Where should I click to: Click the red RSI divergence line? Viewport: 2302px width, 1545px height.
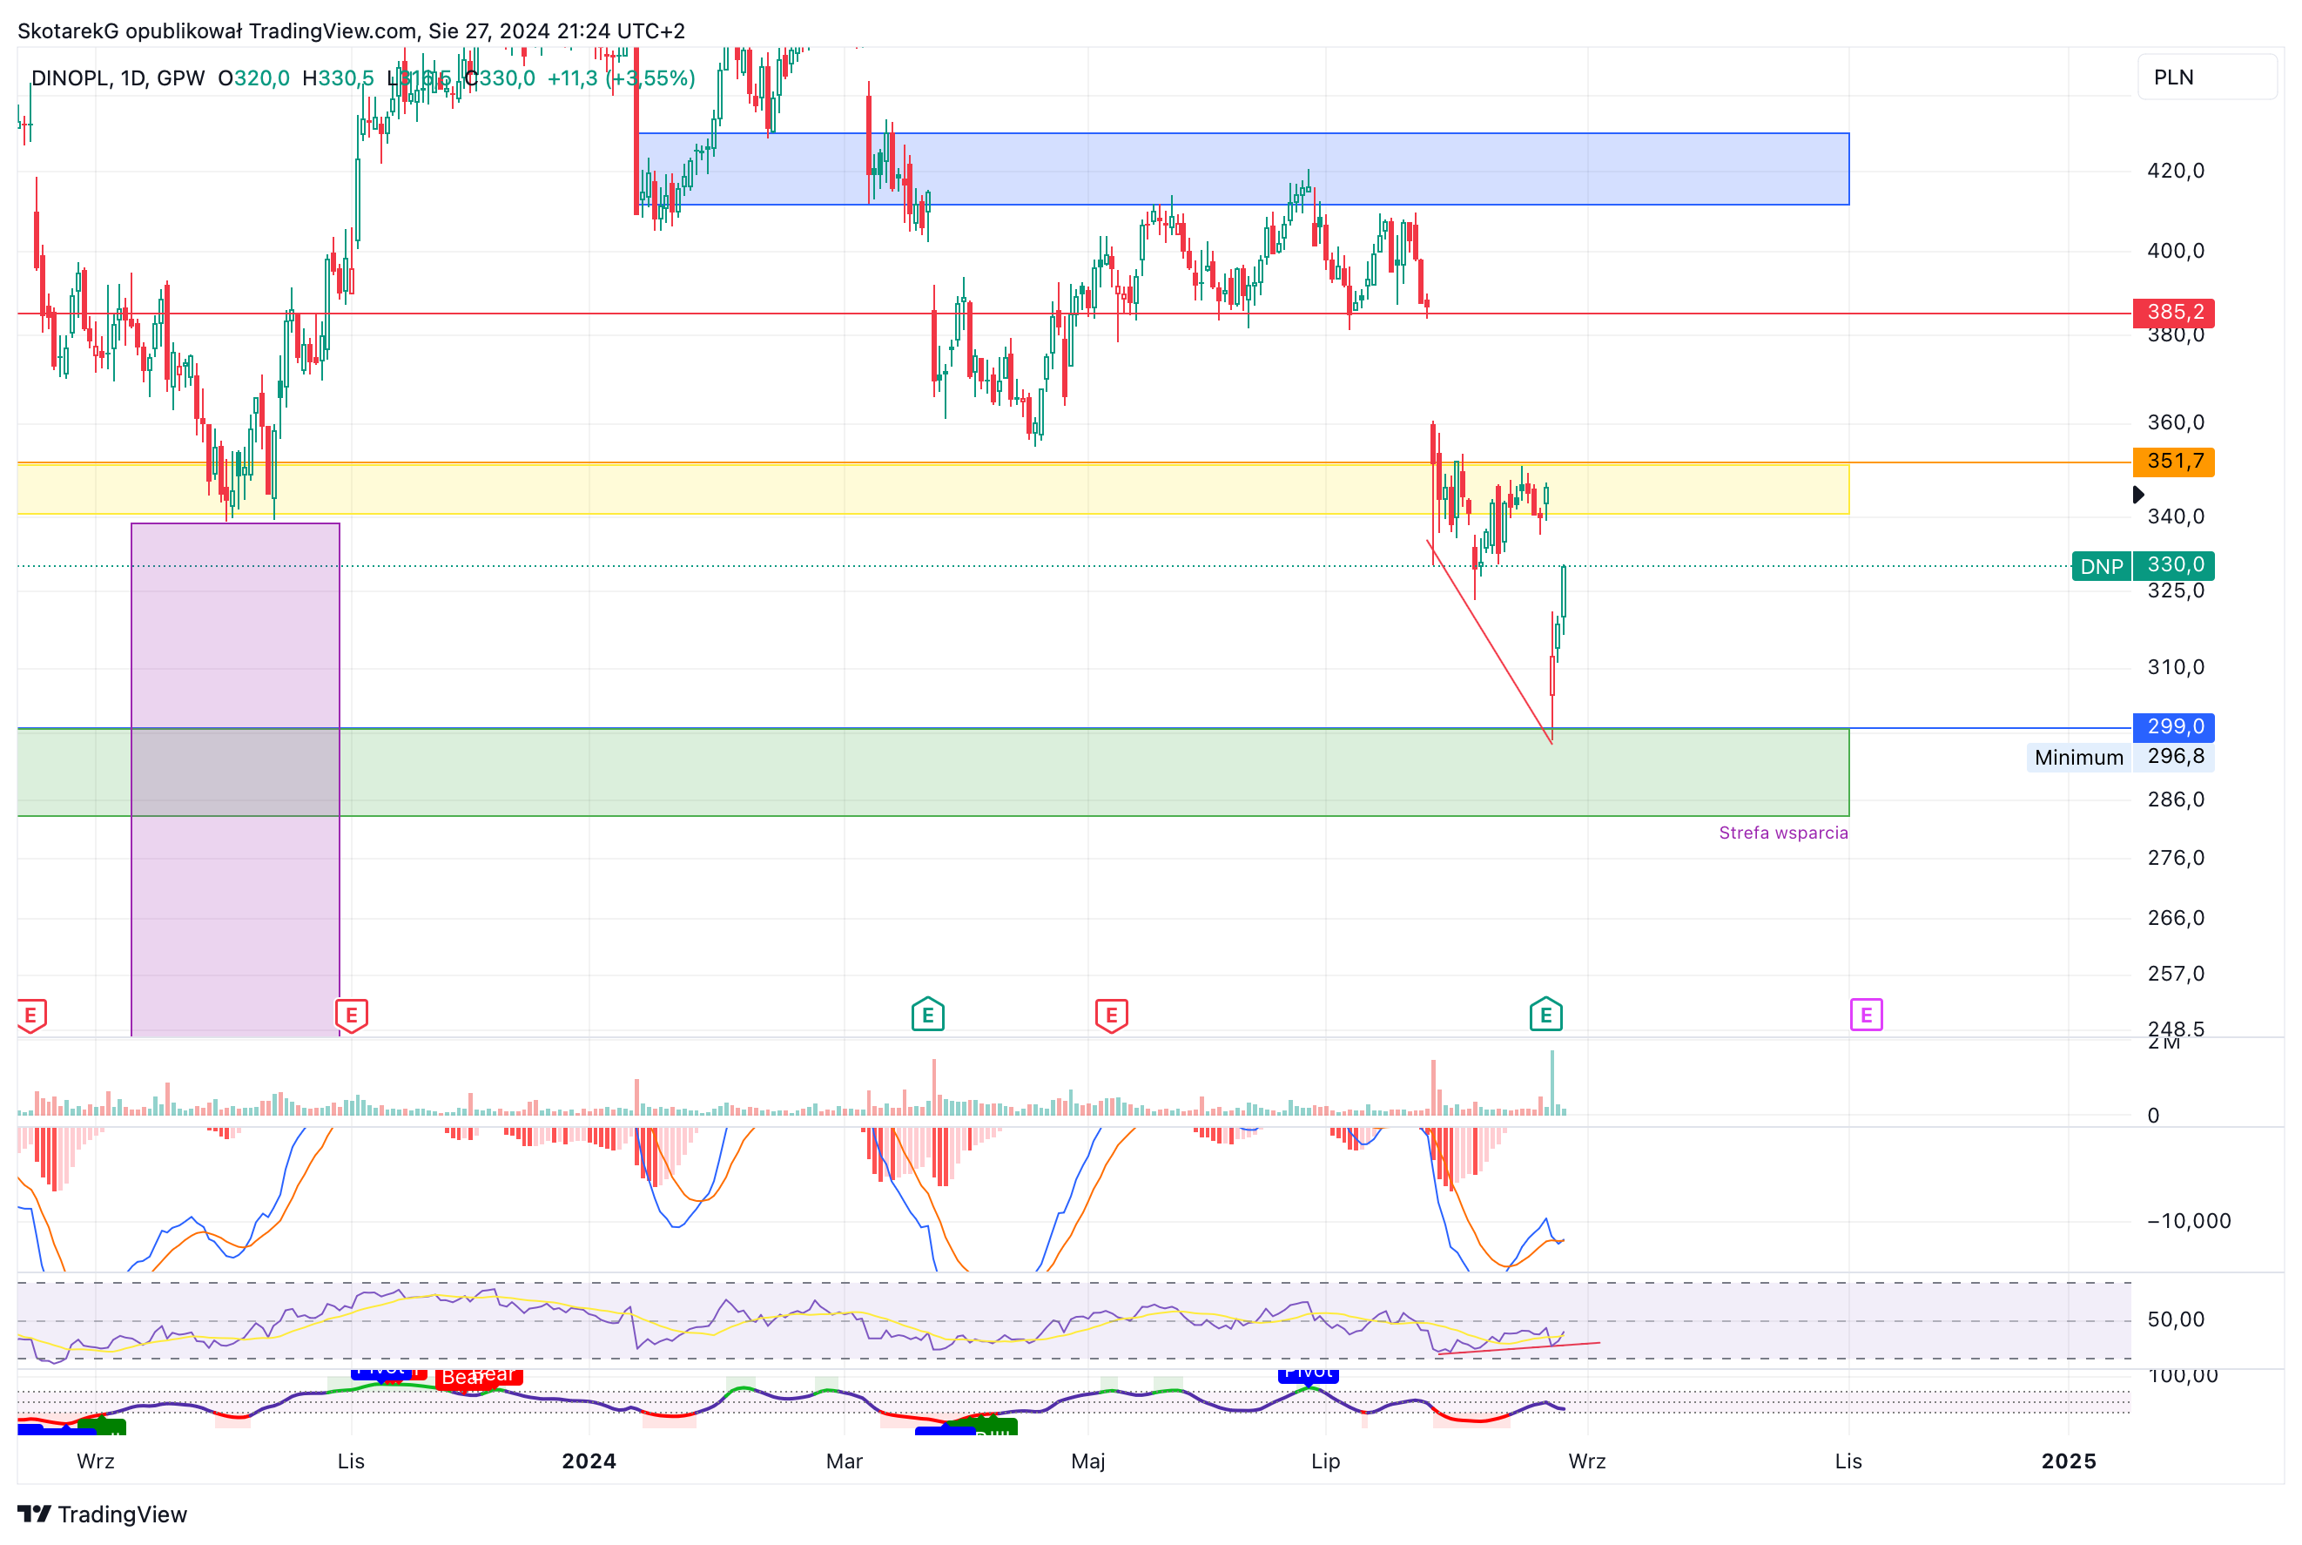pyautogui.click(x=1518, y=1348)
